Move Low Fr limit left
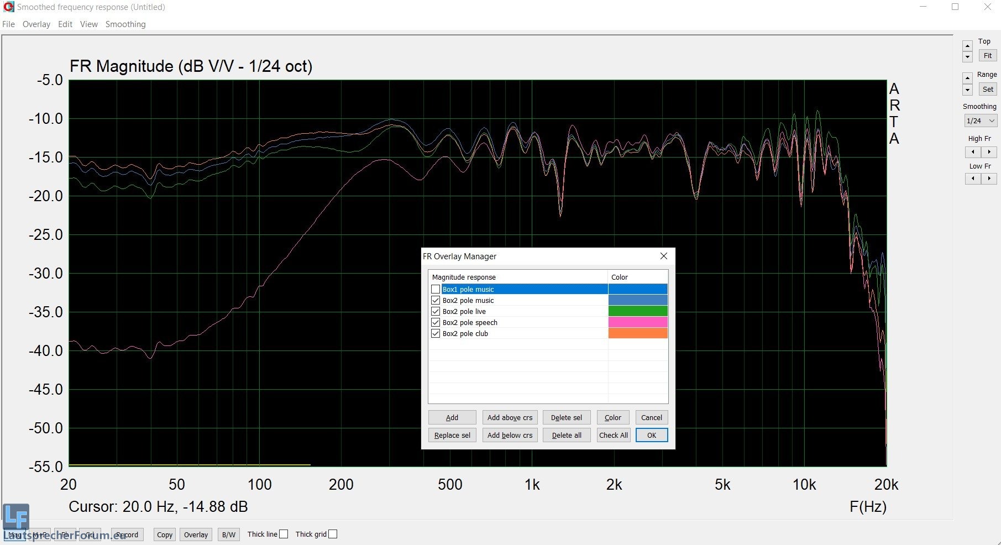The height and width of the screenshot is (545, 1001). (x=973, y=179)
